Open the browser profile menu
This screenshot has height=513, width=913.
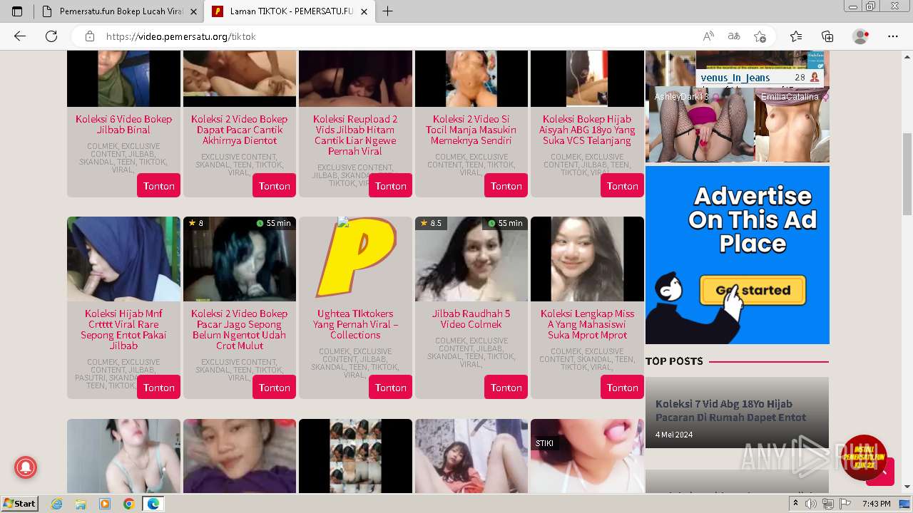[x=861, y=36]
